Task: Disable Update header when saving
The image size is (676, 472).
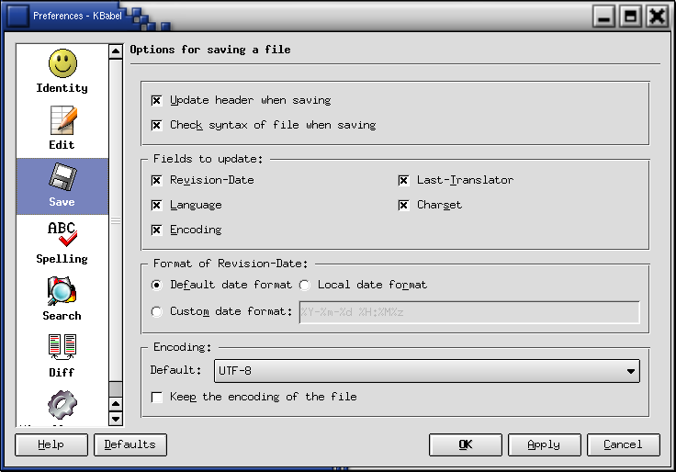Action: (x=157, y=100)
